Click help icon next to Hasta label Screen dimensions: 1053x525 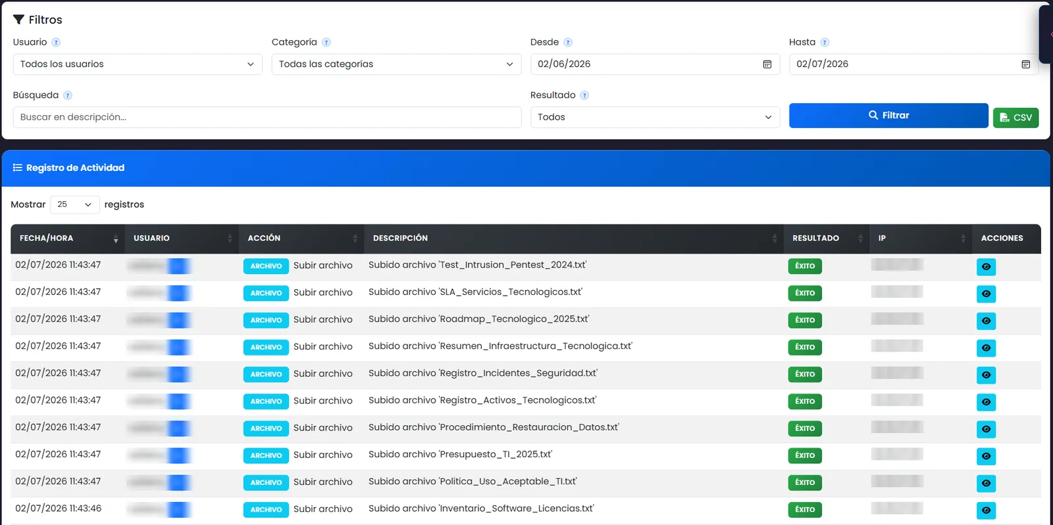825,42
